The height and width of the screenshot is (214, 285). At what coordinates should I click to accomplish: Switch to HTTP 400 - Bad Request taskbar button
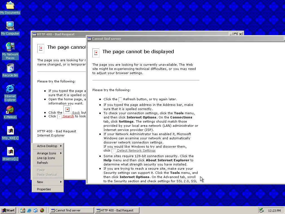(117, 210)
